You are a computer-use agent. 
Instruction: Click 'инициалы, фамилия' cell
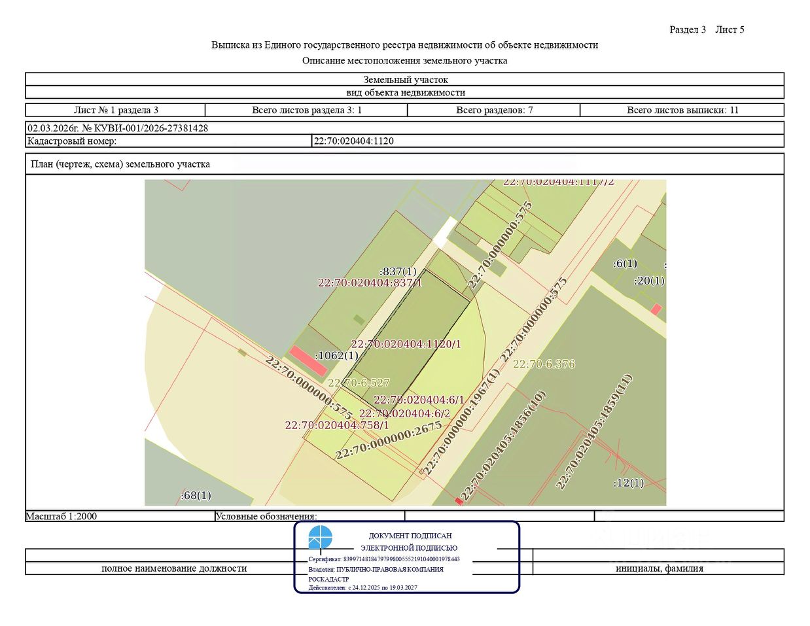pyautogui.click(x=659, y=568)
